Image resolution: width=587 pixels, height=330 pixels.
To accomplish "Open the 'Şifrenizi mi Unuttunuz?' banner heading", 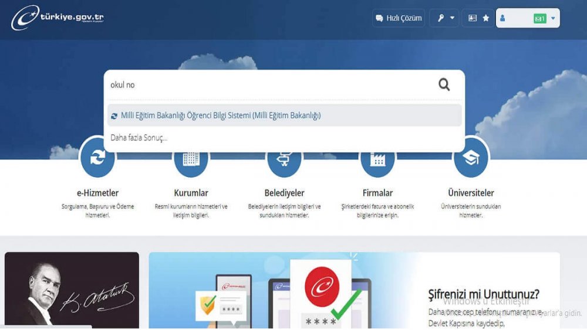I will pos(484,294).
